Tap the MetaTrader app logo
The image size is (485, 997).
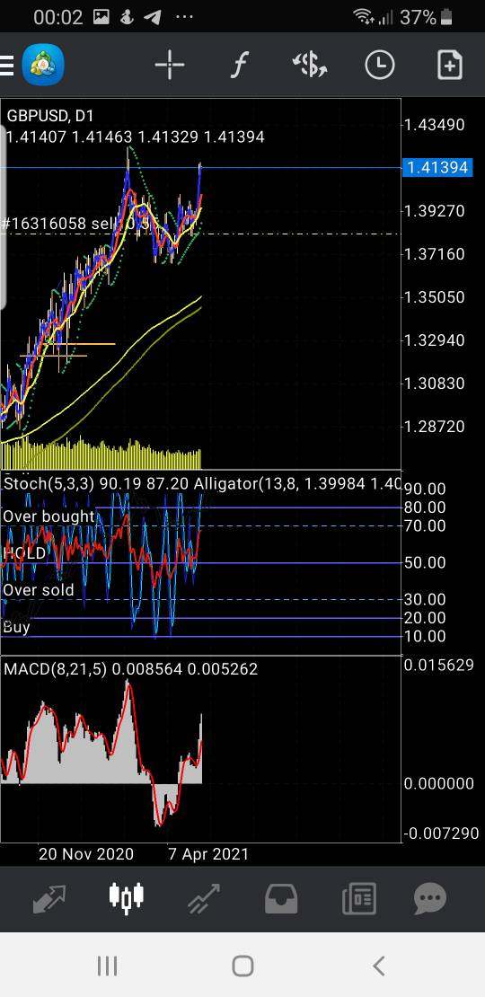pos(43,65)
